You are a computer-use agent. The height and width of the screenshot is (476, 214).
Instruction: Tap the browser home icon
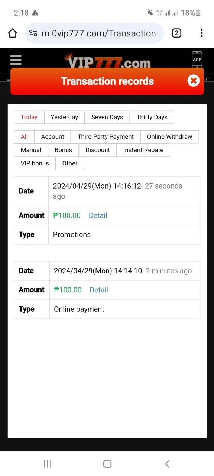[13, 33]
